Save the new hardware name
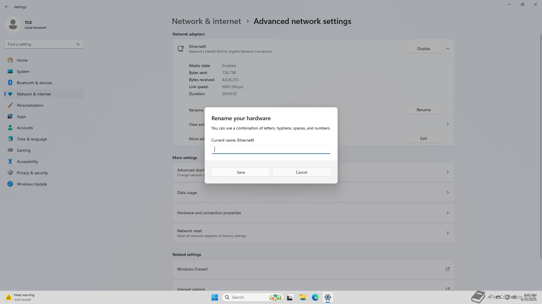The width and height of the screenshot is (542, 304). [241, 172]
